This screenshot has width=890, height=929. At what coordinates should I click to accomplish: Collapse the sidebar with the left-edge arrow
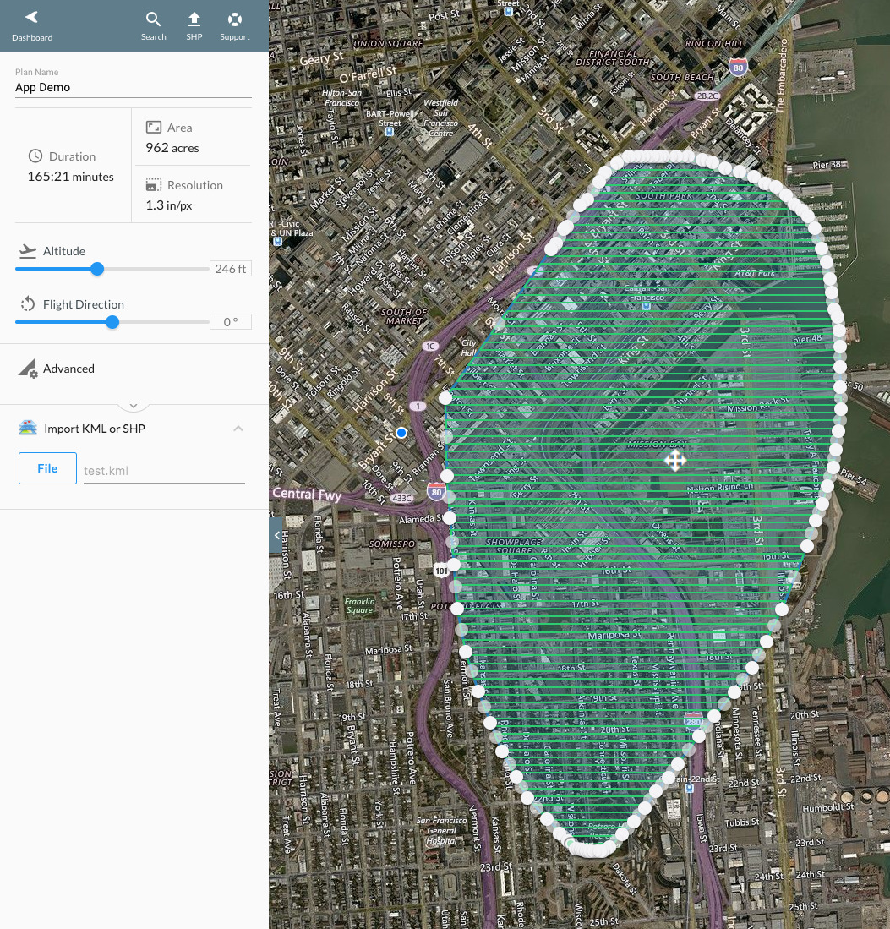pyautogui.click(x=276, y=535)
